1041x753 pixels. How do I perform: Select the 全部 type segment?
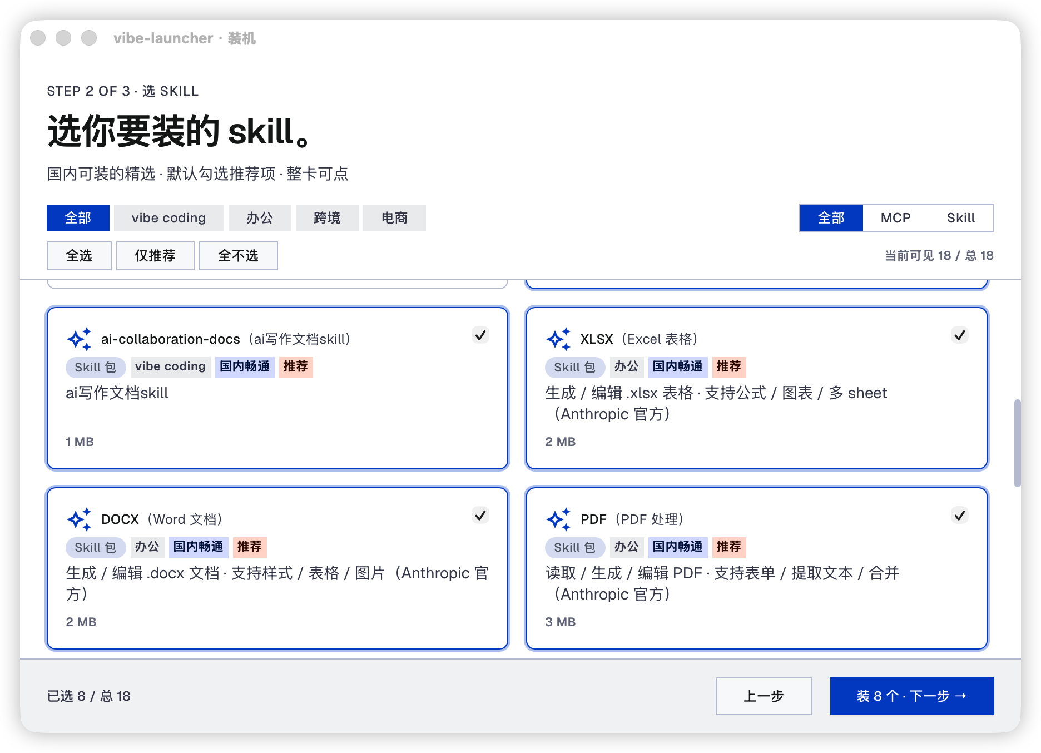831,218
